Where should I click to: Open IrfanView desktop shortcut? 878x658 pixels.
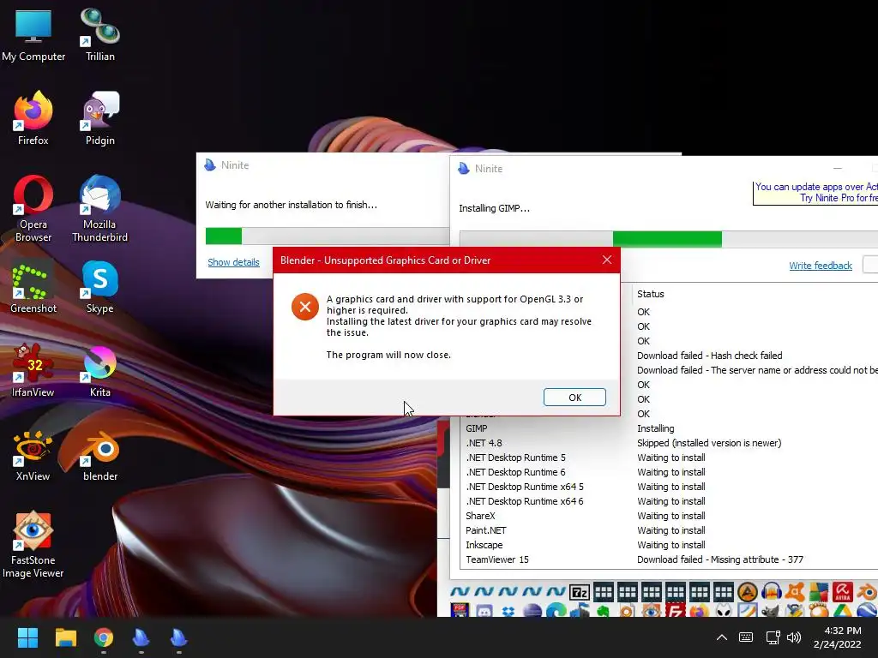pyautogui.click(x=33, y=370)
